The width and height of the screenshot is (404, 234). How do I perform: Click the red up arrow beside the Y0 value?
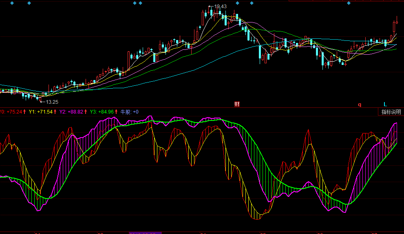click(24, 111)
